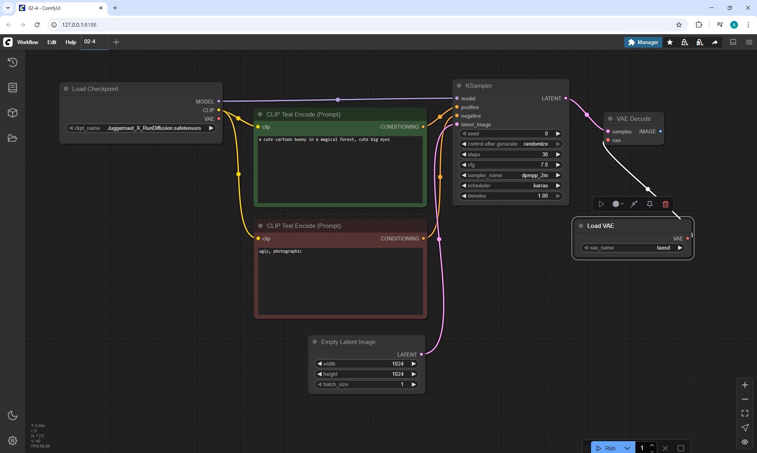Open the workflows folder sidebar icon
The height and width of the screenshot is (453, 757).
click(13, 138)
